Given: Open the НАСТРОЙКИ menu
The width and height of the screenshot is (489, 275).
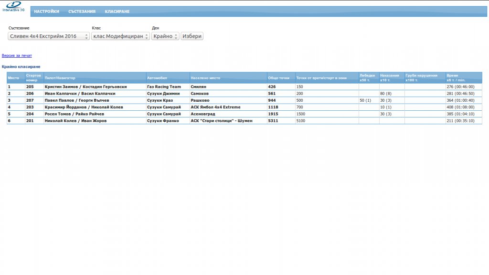Looking at the screenshot, I should coord(46,11).
